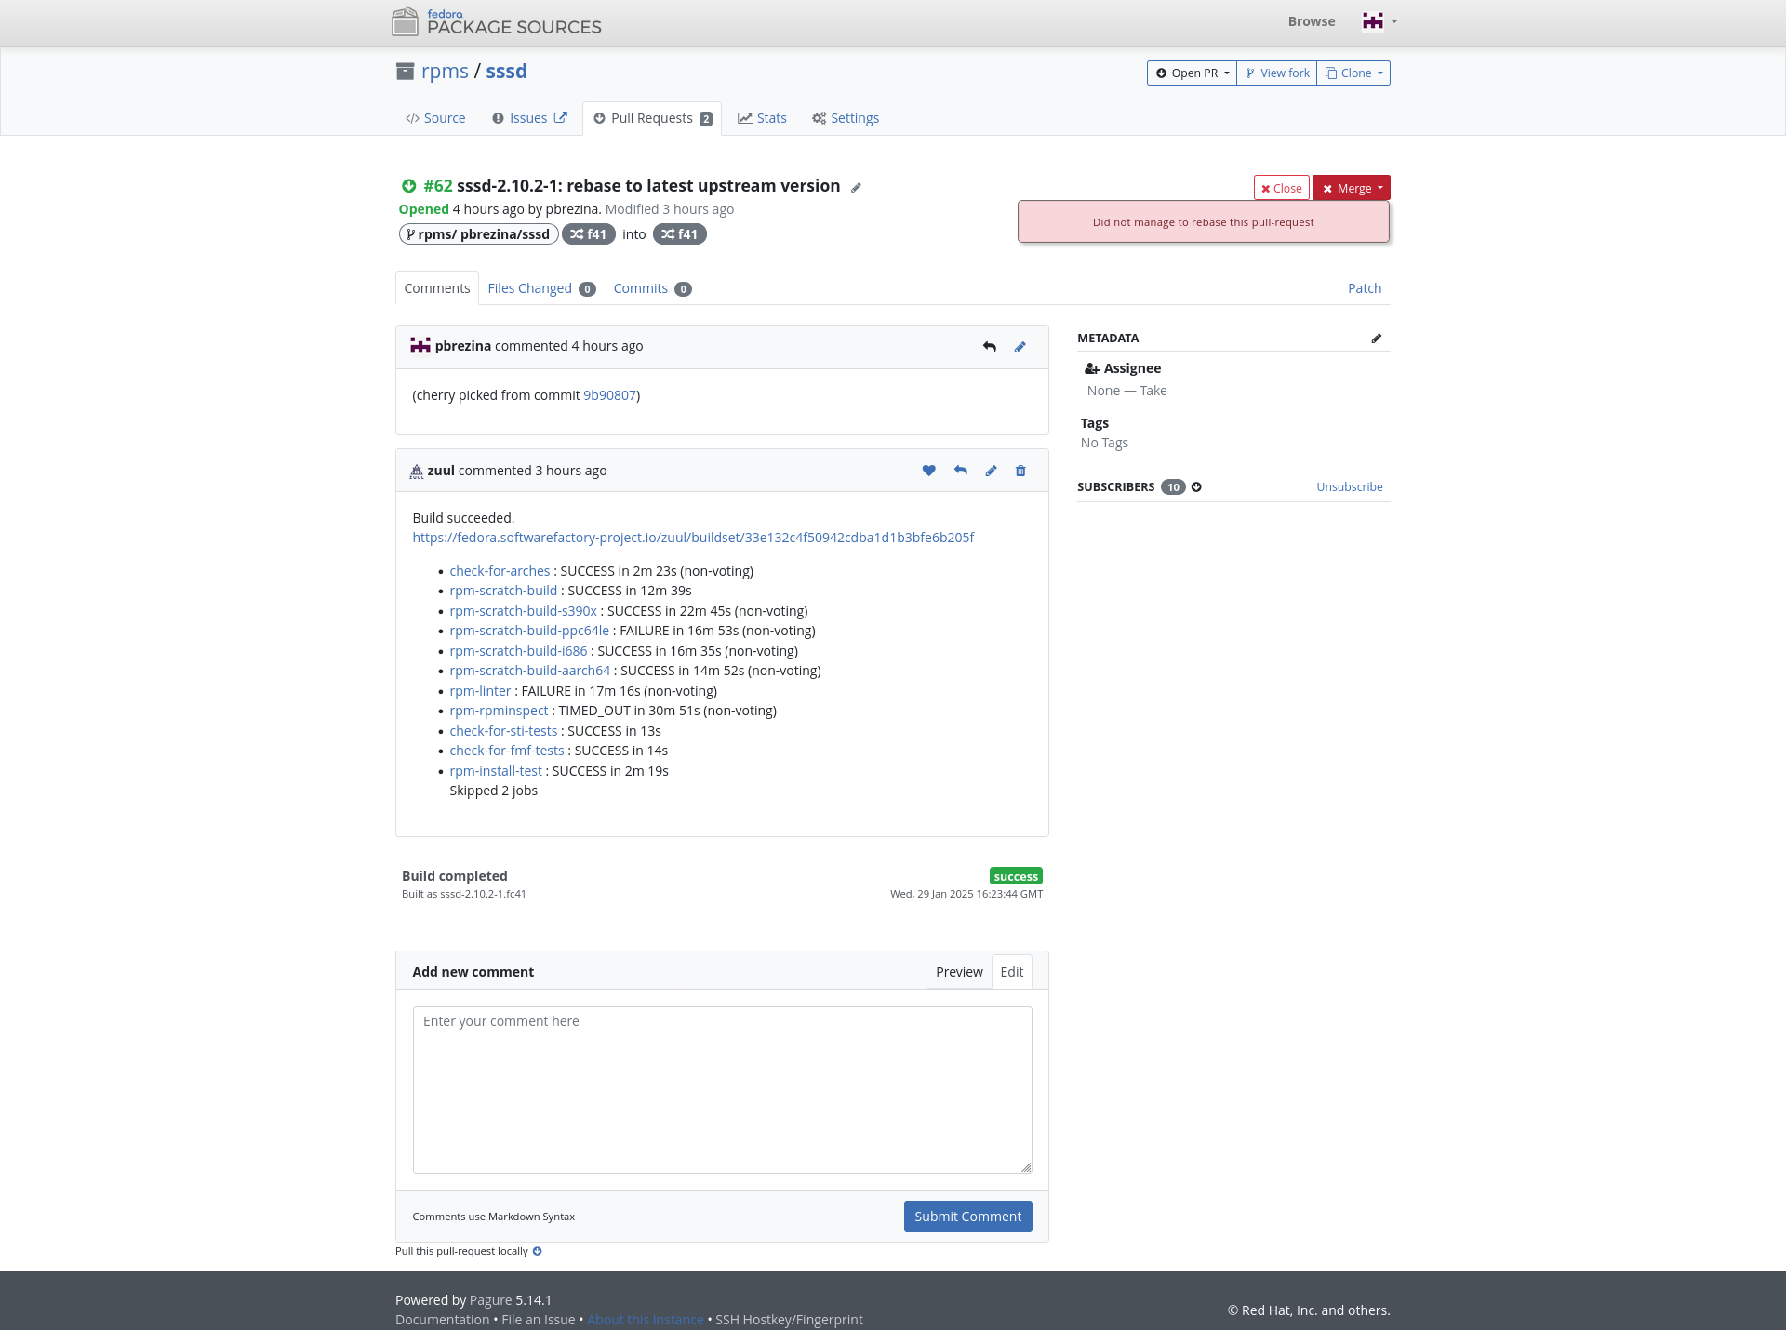Focus the new comment text area
Screen dimensions: 1786x1330
click(x=722, y=1089)
